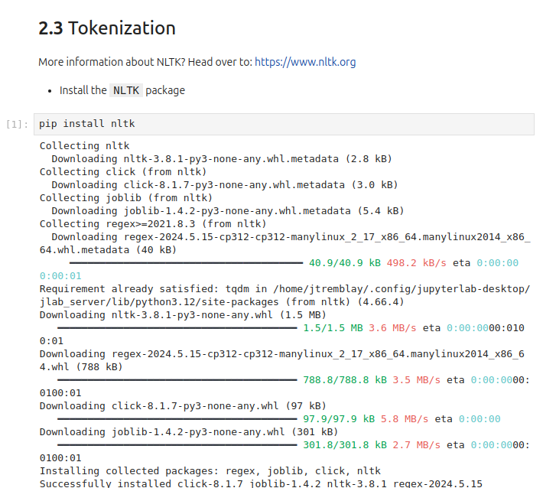The width and height of the screenshot is (543, 488).
Task: Click the progress bar showing 301.8/301.8 kB
Action: (x=177, y=444)
